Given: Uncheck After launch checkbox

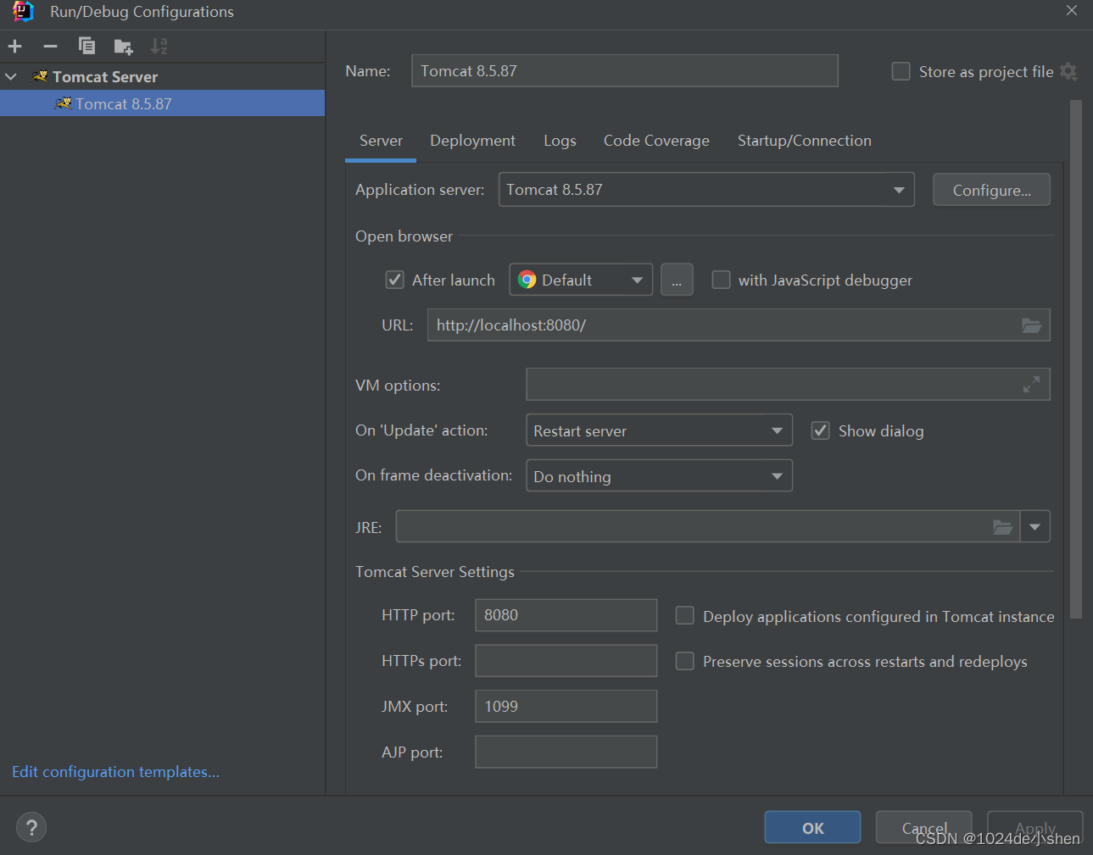Looking at the screenshot, I should tap(395, 280).
